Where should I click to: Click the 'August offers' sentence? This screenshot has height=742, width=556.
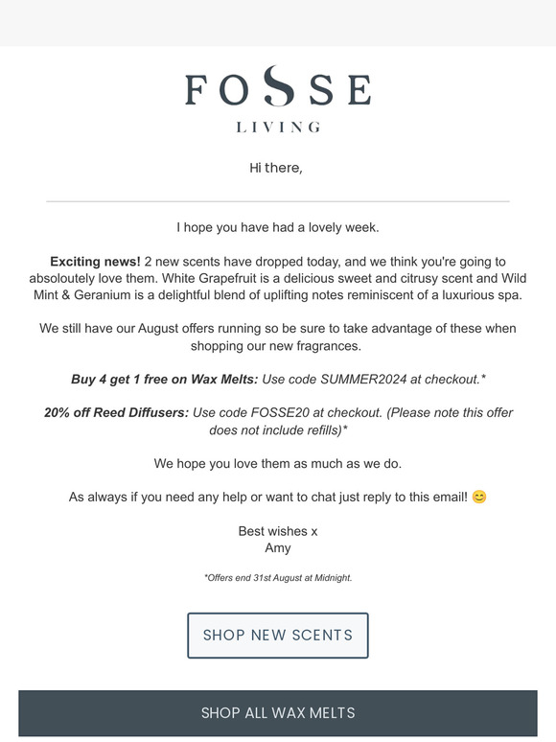(x=278, y=336)
